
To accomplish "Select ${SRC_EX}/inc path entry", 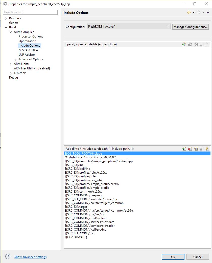I will point(74,165).
